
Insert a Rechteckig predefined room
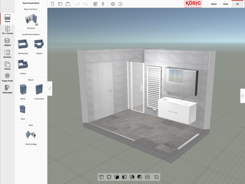tap(23, 47)
